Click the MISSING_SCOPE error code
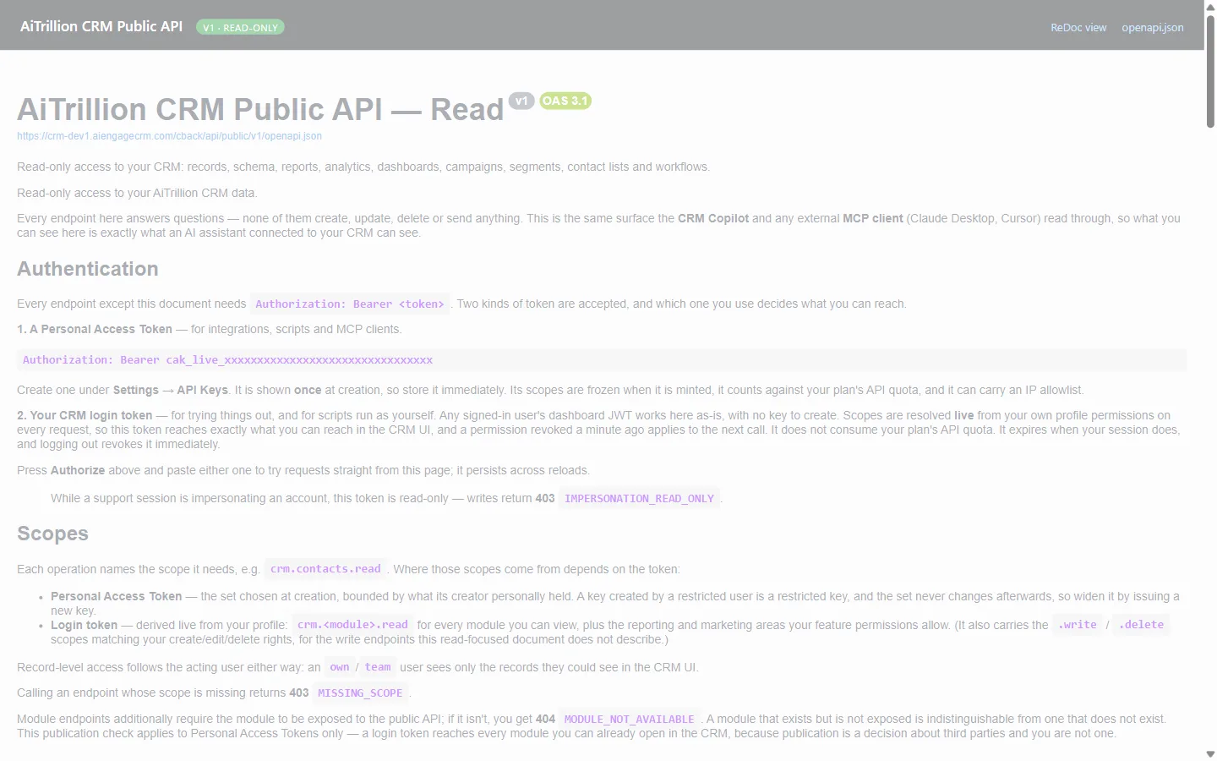The image size is (1217, 761). coord(360,693)
